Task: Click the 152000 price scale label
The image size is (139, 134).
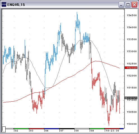Action: click(x=132, y=76)
